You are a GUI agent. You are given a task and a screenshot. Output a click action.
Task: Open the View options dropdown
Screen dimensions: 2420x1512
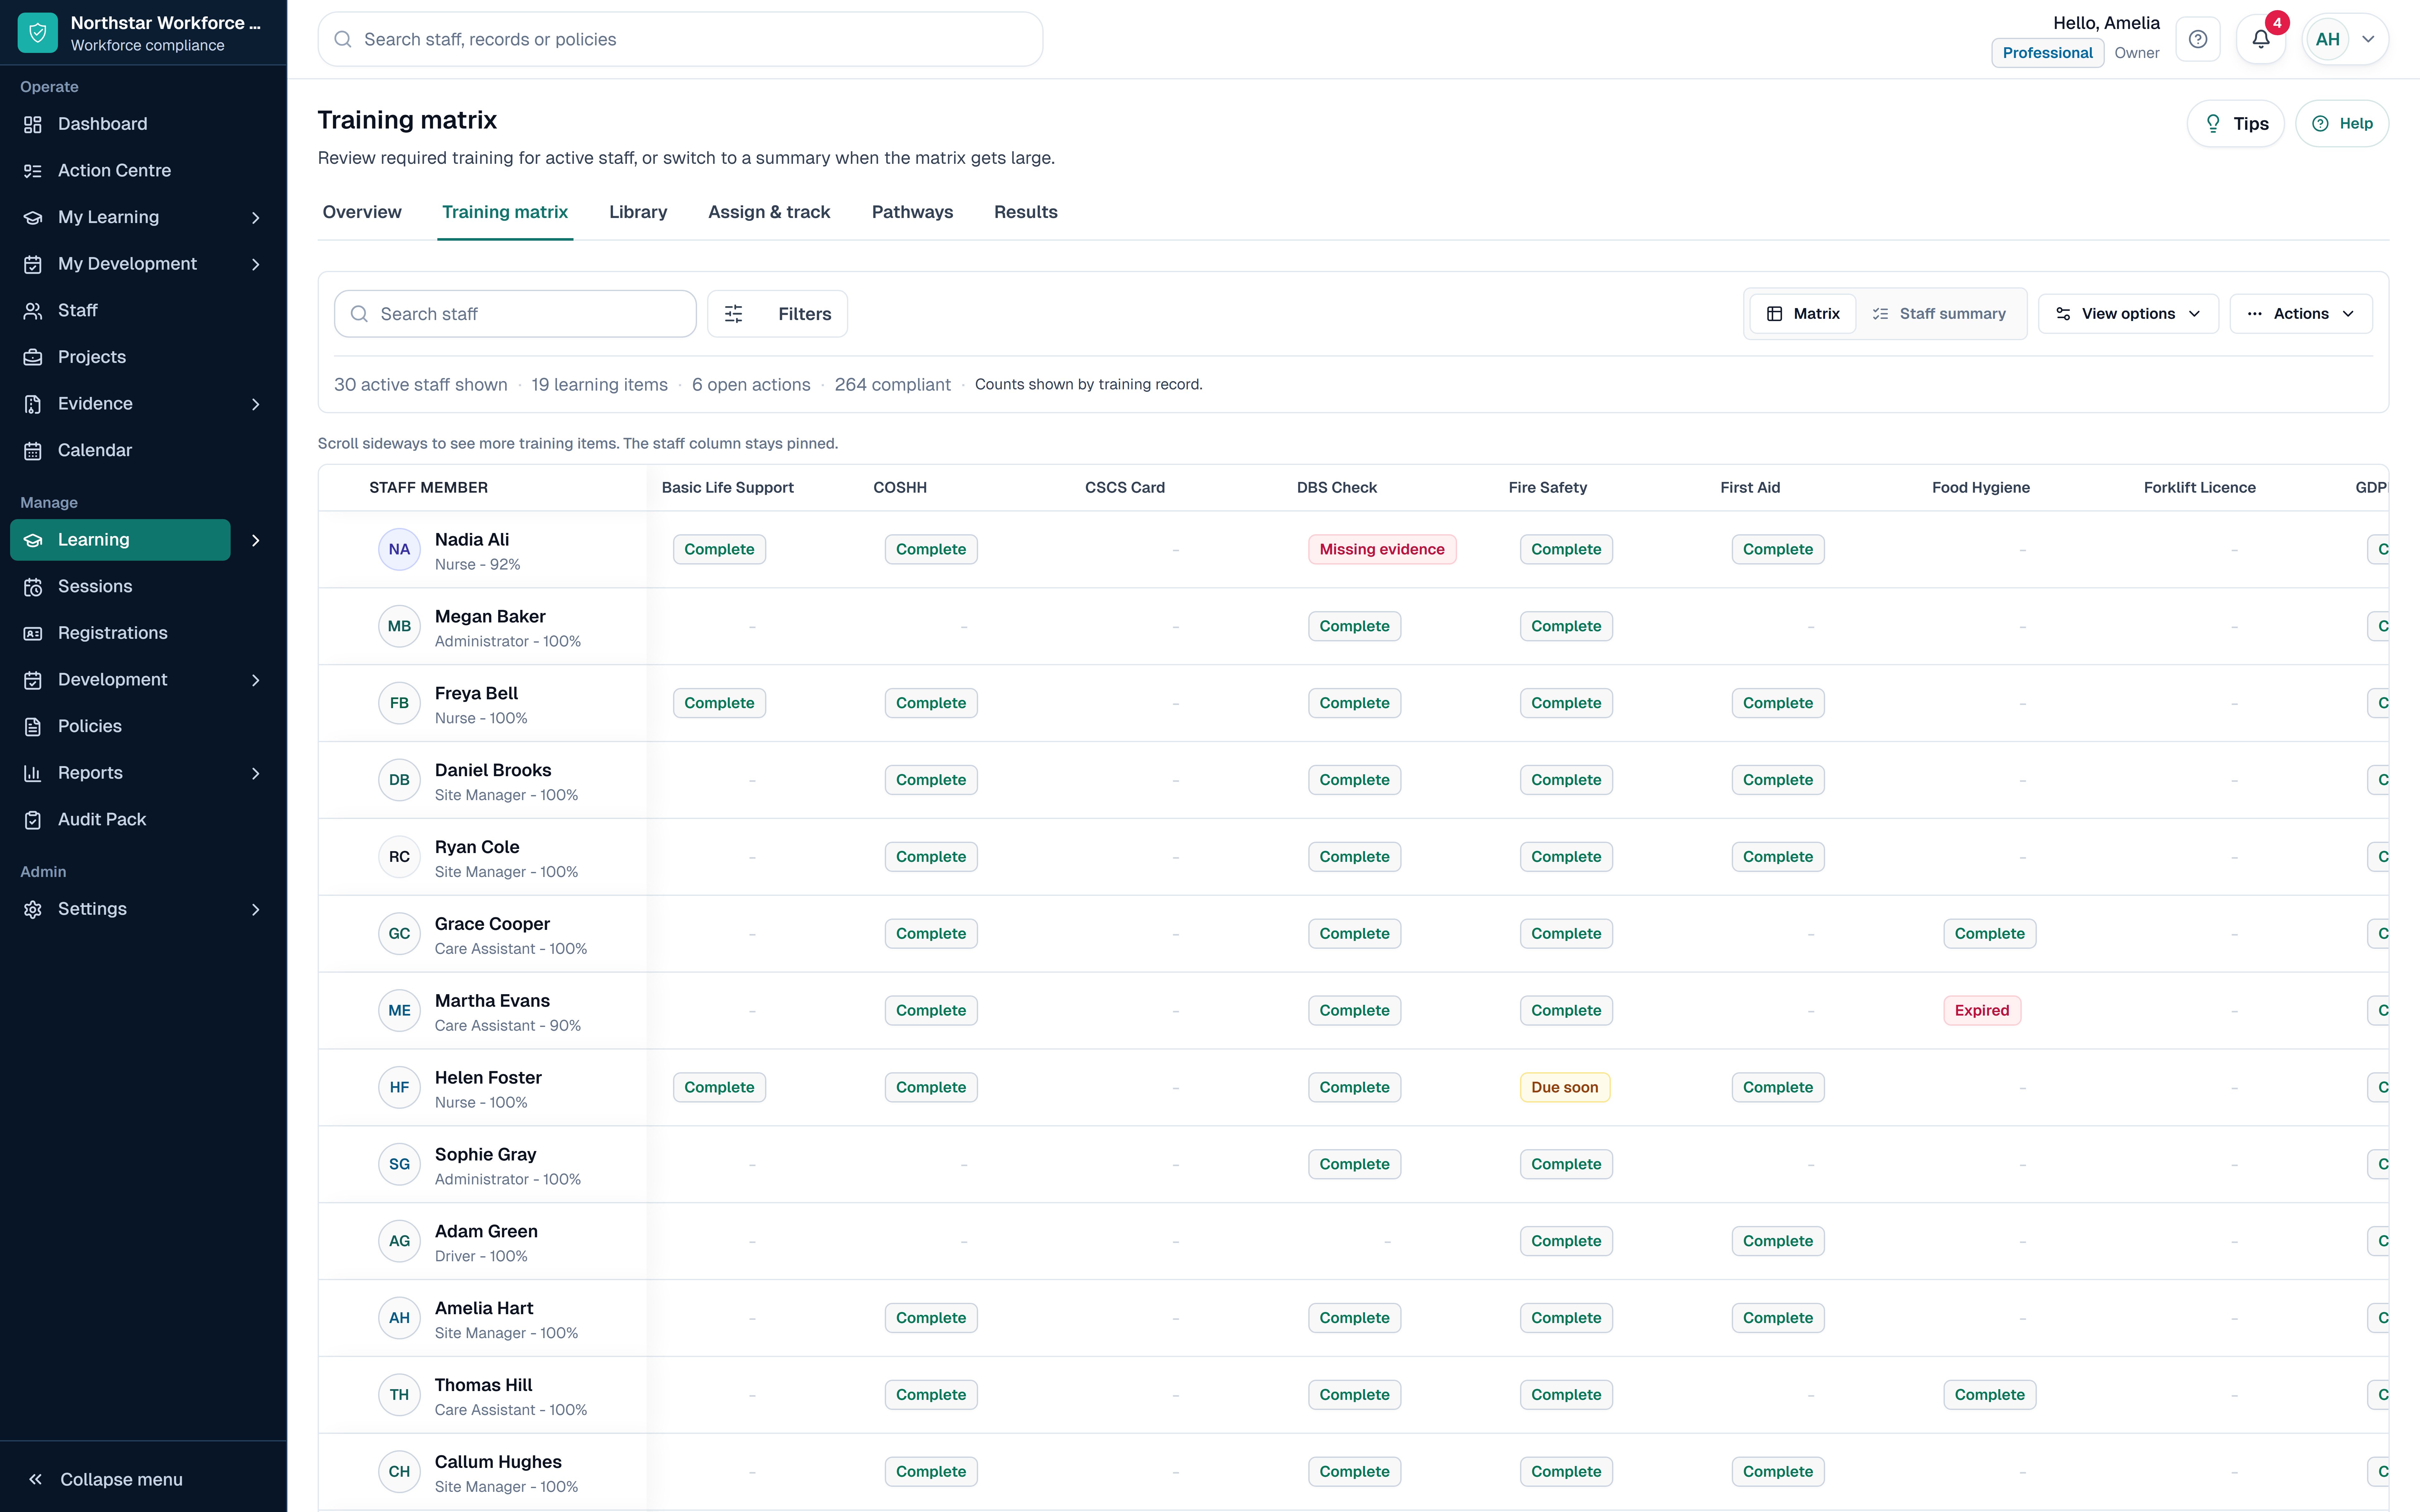[2128, 314]
